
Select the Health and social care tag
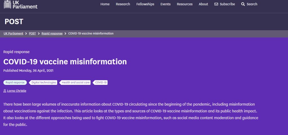75,83
